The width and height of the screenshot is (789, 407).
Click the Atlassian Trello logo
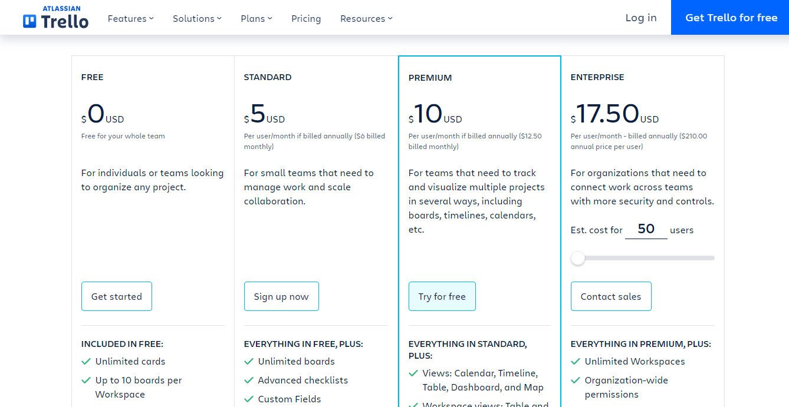click(x=55, y=18)
